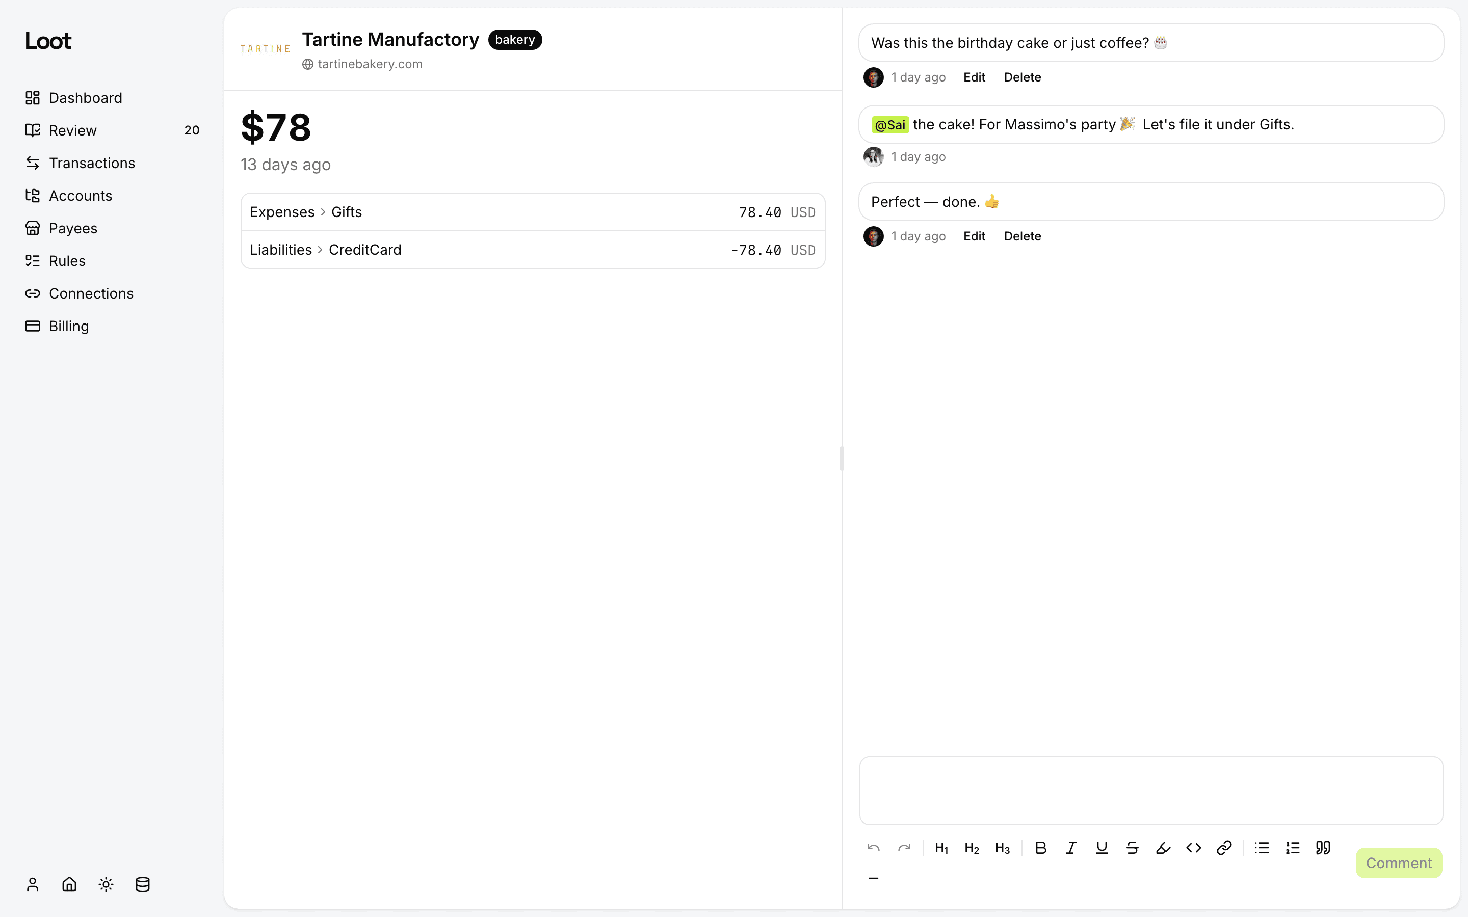Select the Liabilities > CreditCard posting row
The image size is (1468, 917).
[533, 250]
